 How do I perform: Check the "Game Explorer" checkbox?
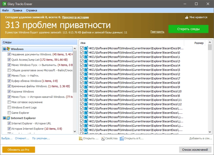(x=9, y=113)
